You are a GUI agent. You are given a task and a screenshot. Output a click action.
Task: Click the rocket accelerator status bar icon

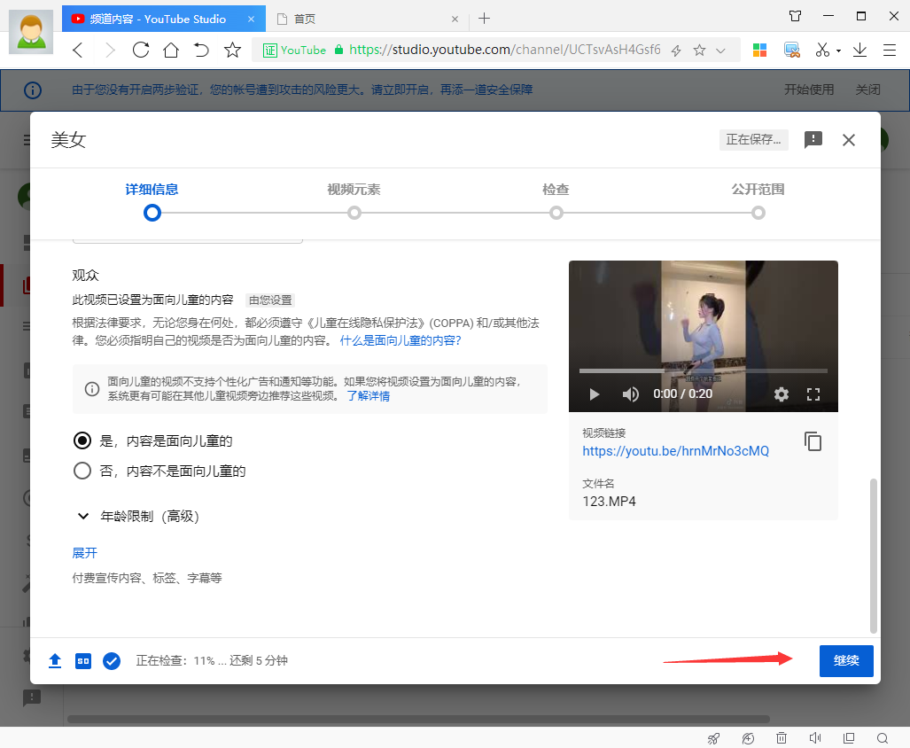click(x=714, y=738)
